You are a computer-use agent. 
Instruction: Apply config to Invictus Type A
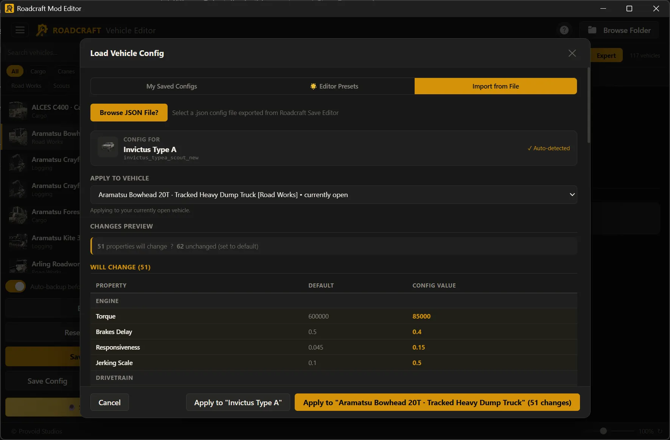[x=238, y=403]
